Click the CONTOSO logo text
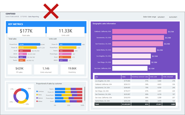Viewport: 185px width, 115px height. point(10,14)
